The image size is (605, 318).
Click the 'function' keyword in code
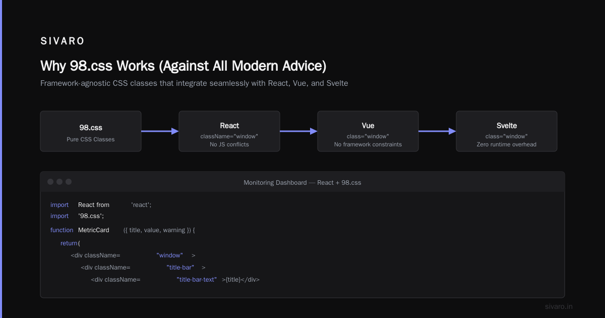[x=62, y=230]
